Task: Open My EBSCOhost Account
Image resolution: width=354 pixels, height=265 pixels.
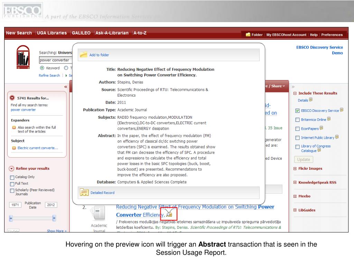Action: click(x=286, y=35)
